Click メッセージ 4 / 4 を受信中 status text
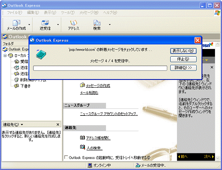Image resolution: width=222 pixels, height=170 pixels. pyautogui.click(x=110, y=61)
